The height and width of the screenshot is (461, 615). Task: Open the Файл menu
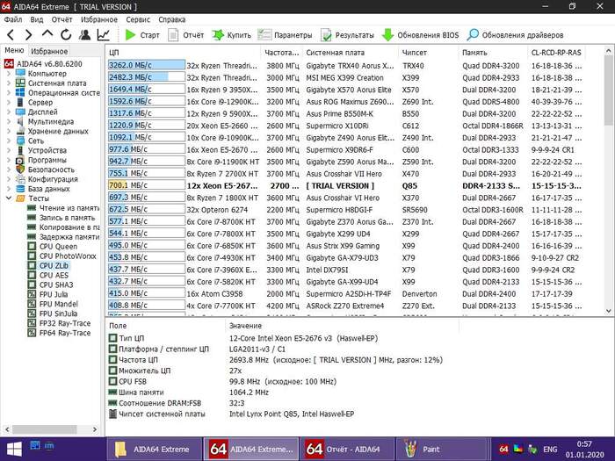pyautogui.click(x=12, y=18)
